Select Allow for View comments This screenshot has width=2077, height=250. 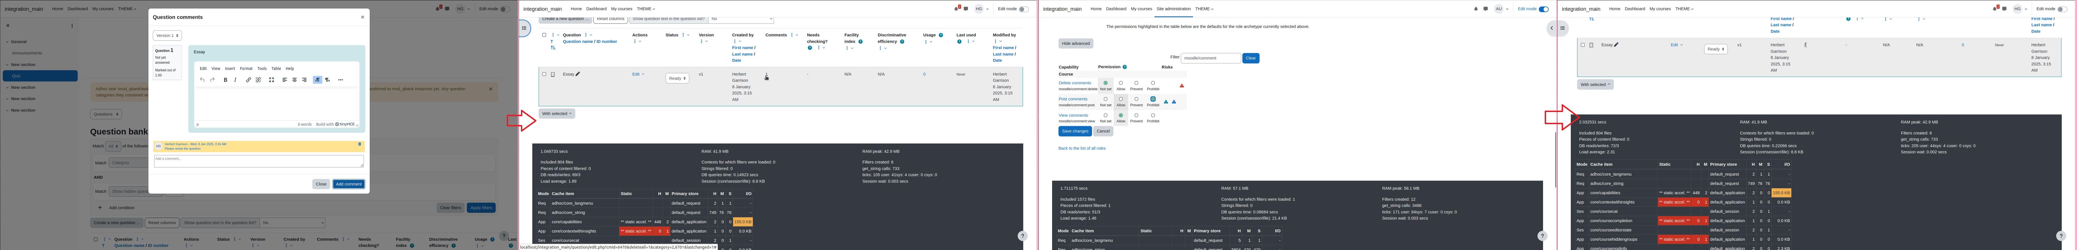tap(1121, 115)
